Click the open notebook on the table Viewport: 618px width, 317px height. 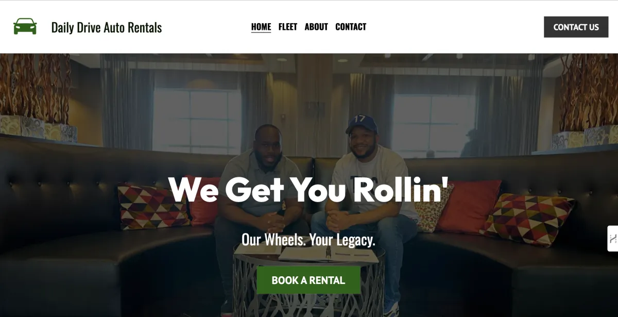pos(308,253)
